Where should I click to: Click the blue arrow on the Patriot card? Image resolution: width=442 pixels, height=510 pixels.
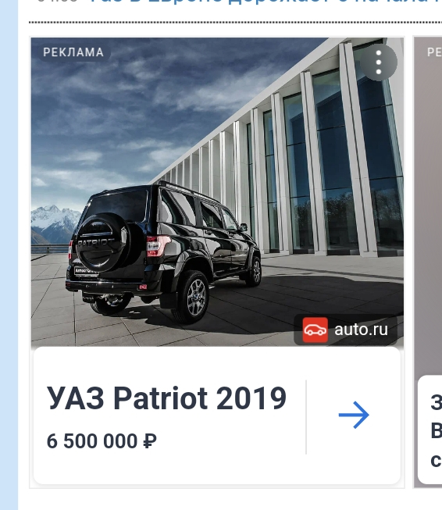click(x=354, y=415)
